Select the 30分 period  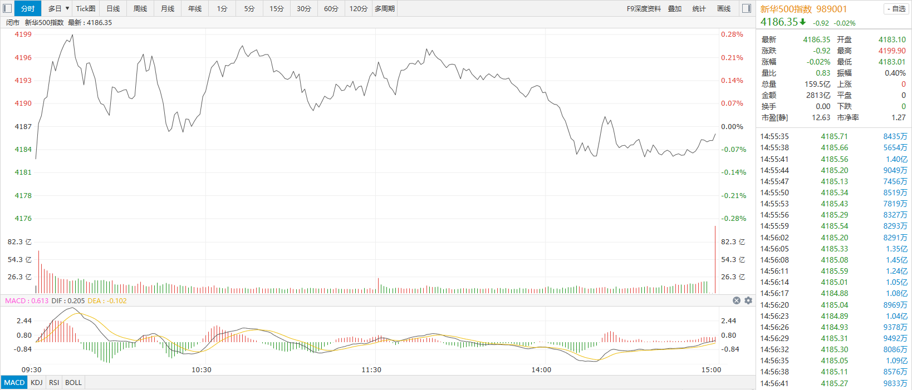(x=304, y=8)
